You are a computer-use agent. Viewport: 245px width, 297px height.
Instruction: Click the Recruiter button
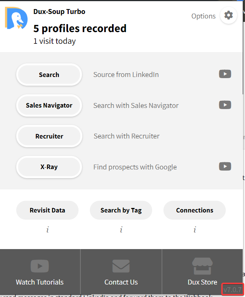click(49, 136)
